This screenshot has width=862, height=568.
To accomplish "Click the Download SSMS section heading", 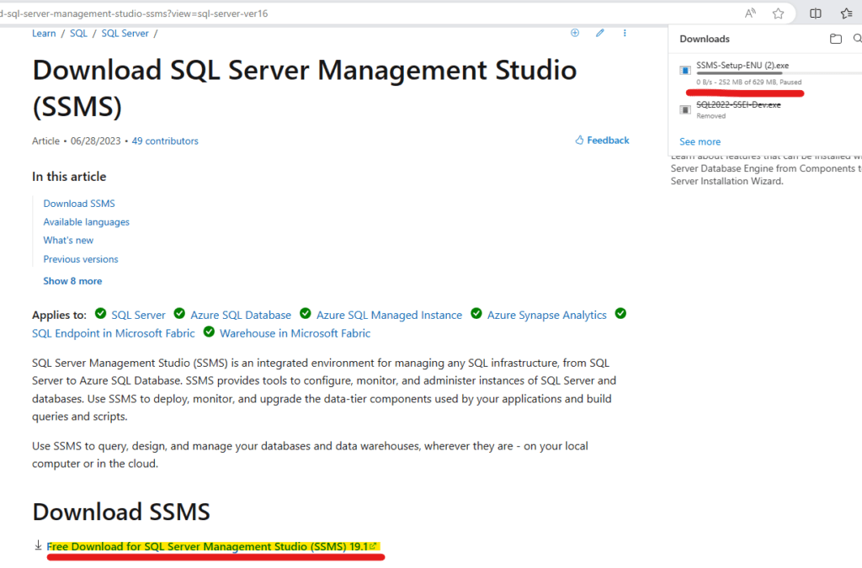I will click(121, 512).
